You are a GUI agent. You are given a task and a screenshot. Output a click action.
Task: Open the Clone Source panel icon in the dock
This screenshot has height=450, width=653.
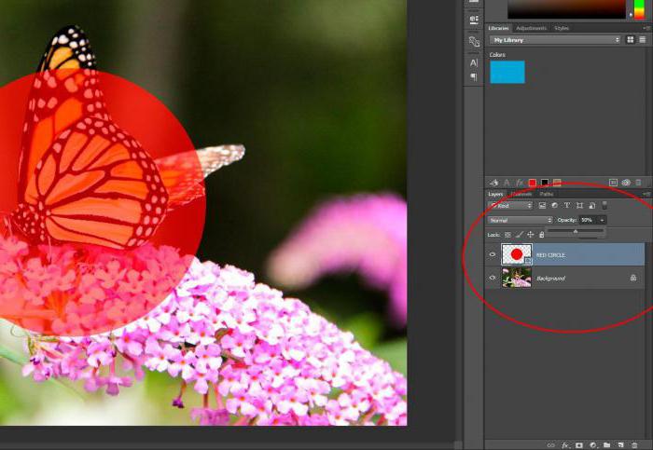pyautogui.click(x=474, y=42)
